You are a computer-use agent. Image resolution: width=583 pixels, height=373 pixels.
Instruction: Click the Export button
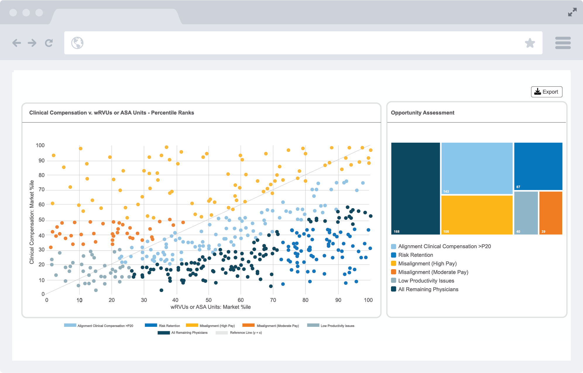[546, 92]
